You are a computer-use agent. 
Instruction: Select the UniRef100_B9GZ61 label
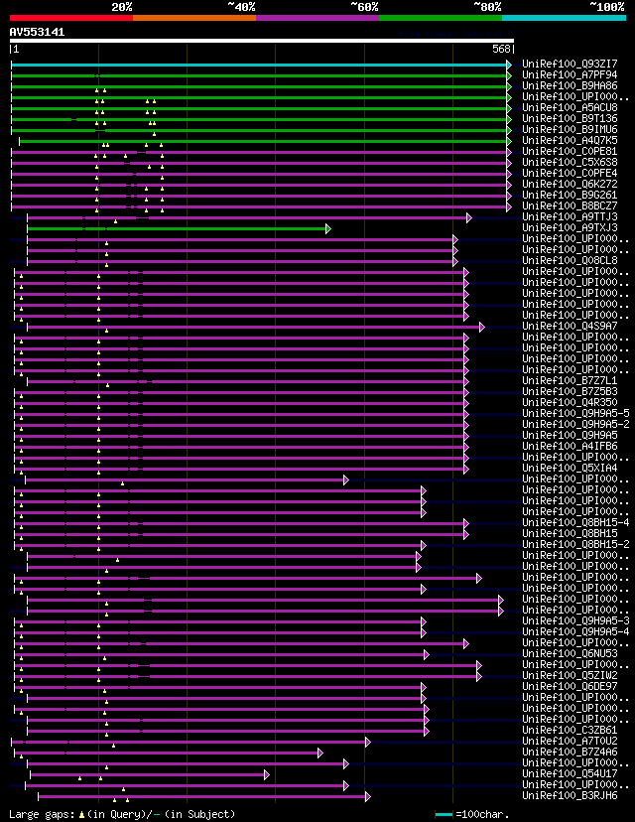(x=570, y=195)
